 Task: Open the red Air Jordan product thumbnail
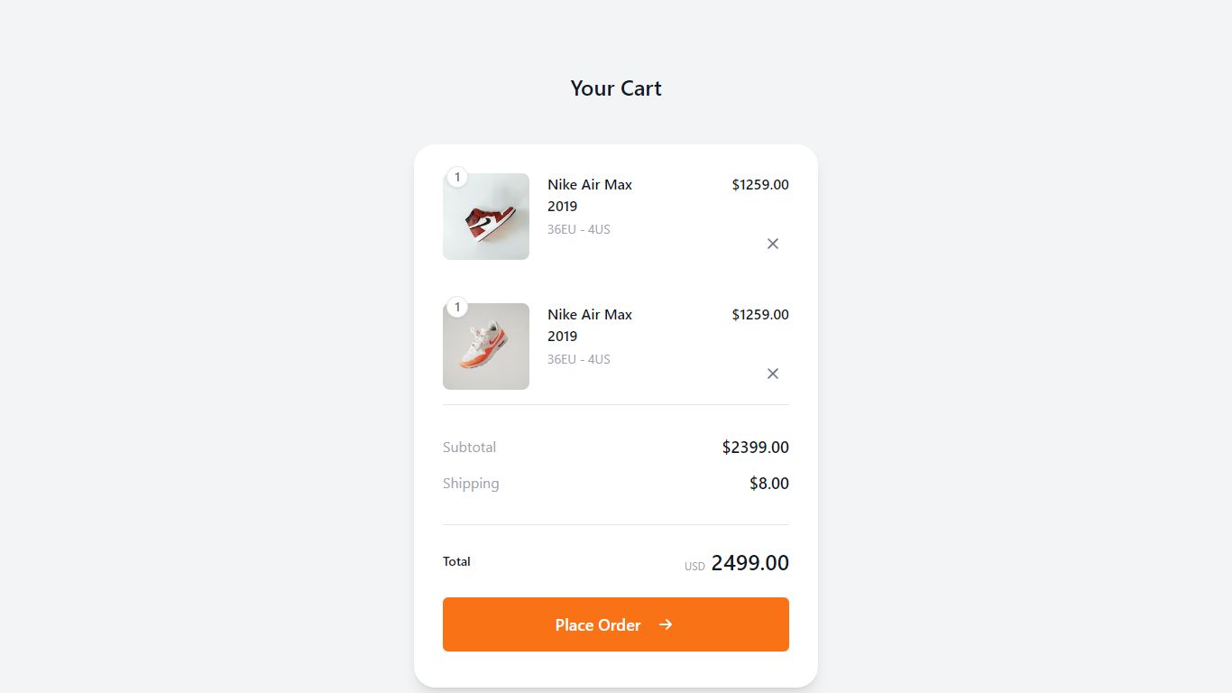point(486,216)
